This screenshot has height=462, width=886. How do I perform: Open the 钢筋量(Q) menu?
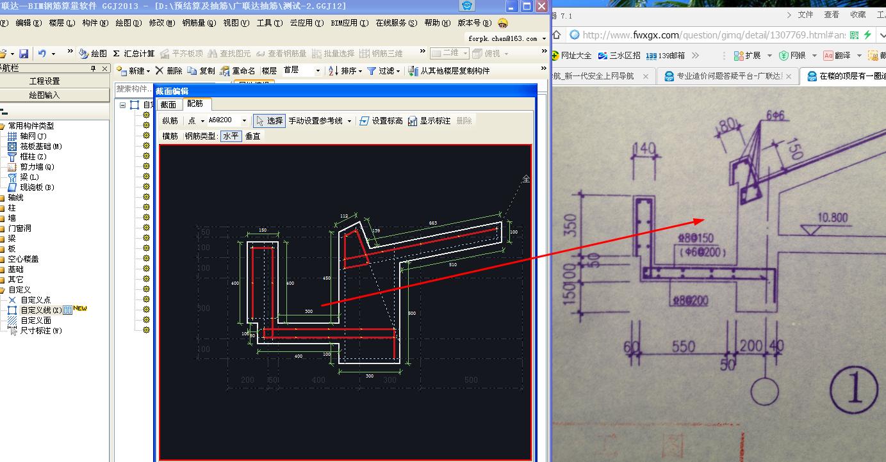(x=198, y=23)
